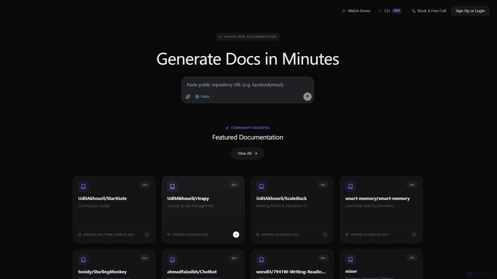This screenshot has width=497, height=279.
Task: Click the globe icon beside Public
Action: (x=197, y=96)
